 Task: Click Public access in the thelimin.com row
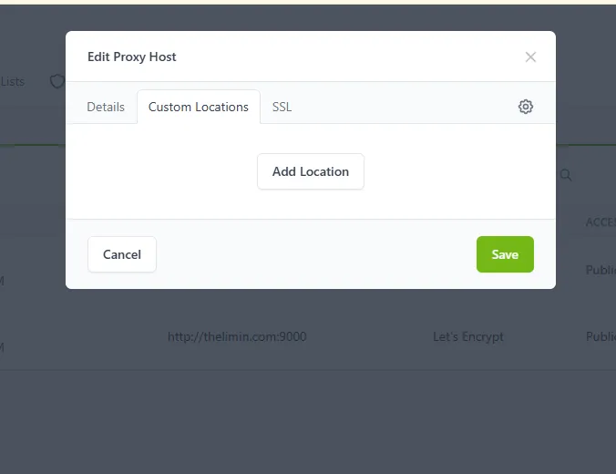coord(600,336)
